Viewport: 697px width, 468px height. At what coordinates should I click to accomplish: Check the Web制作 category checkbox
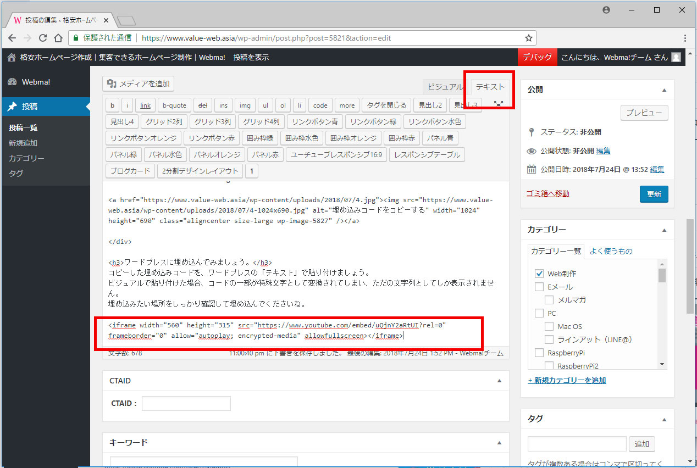tap(539, 274)
